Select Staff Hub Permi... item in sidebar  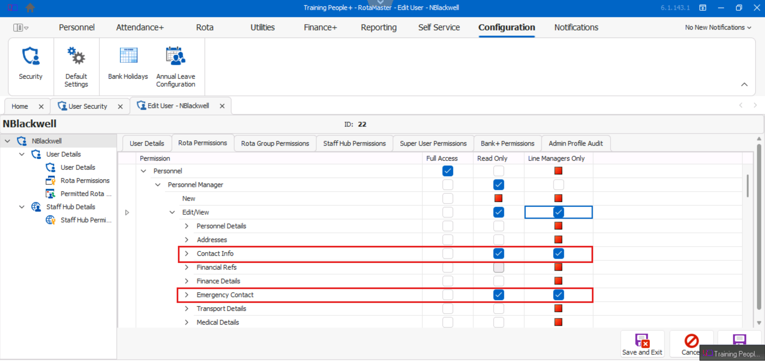[86, 220]
